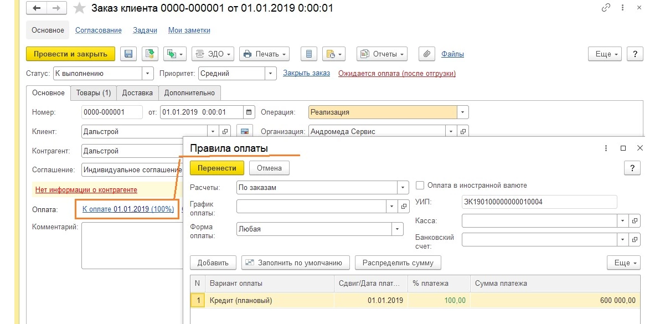This screenshot has width=665, height=324.
Task: Open the Файлы link
Action: [x=452, y=54]
